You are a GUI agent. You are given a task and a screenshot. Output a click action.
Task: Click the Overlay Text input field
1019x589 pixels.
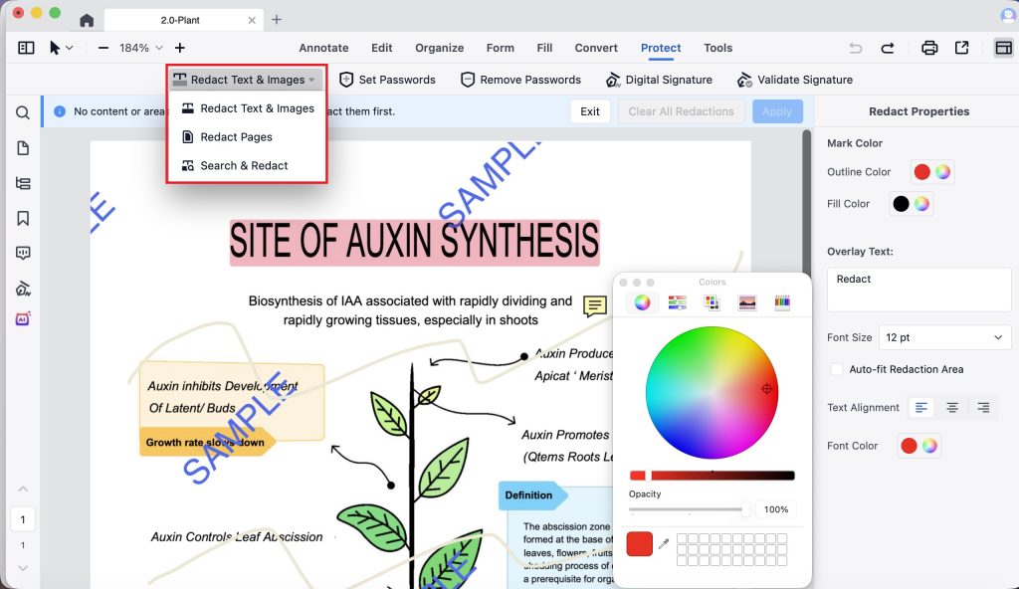(x=918, y=290)
